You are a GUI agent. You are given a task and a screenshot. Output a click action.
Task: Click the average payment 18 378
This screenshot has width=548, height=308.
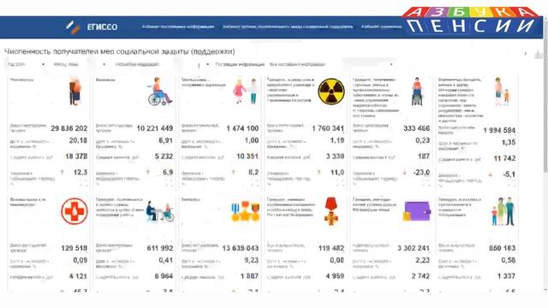point(76,157)
